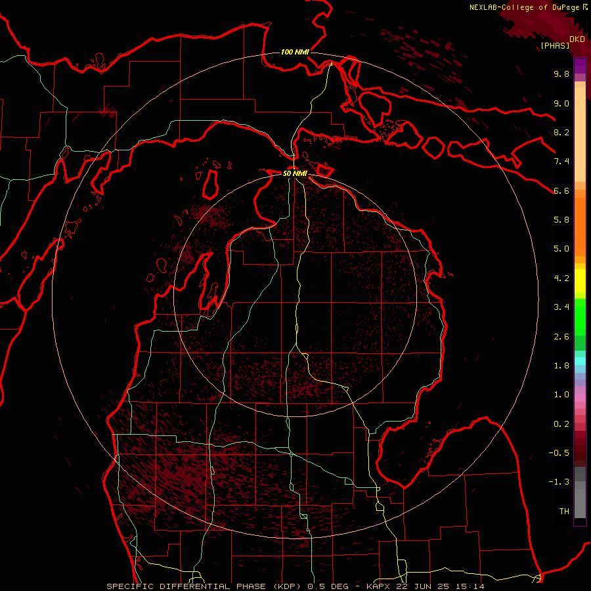591x591 pixels.
Task: Click the yellow segment of the color bar
Action: point(580,281)
